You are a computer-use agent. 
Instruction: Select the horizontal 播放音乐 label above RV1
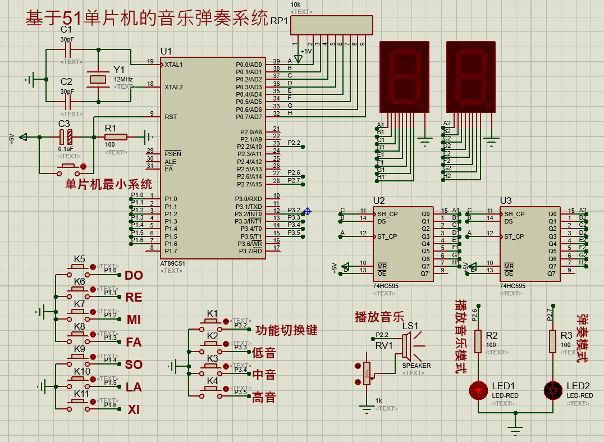(x=379, y=317)
